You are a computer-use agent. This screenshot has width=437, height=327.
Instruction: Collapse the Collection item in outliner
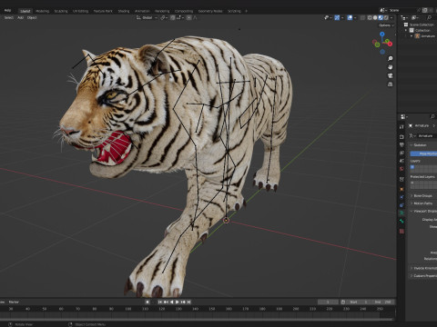click(406, 30)
